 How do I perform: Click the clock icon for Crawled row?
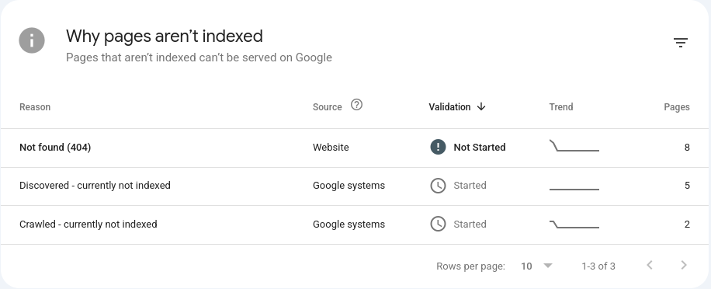[x=438, y=224]
